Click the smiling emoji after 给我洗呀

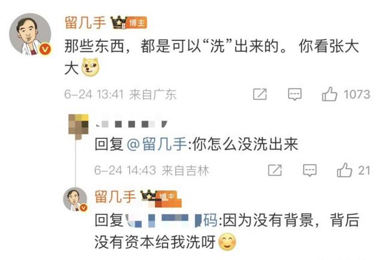point(227,242)
